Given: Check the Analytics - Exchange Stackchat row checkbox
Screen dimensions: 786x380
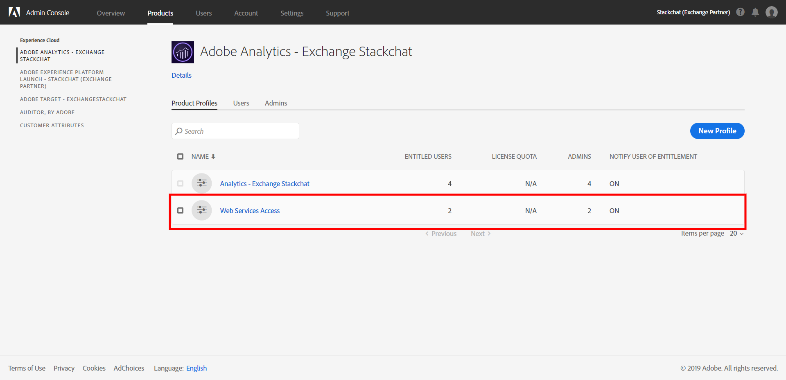Looking at the screenshot, I should coord(180,184).
